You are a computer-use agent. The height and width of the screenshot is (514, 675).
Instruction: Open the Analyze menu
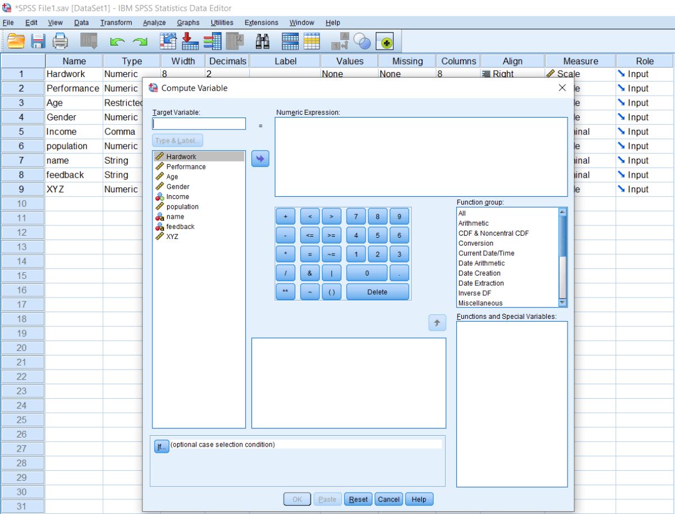coord(154,22)
